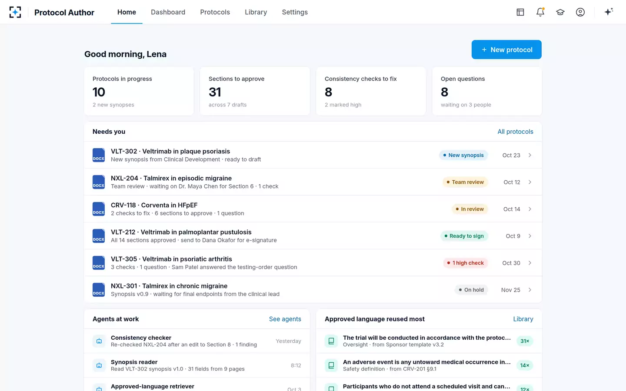Image resolution: width=626 pixels, height=391 pixels.
Task: Switch to the Dashboard tab
Action: tap(168, 12)
